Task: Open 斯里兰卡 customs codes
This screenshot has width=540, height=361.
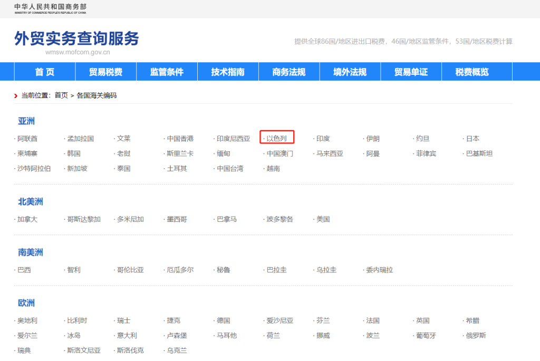Action: (x=180, y=153)
